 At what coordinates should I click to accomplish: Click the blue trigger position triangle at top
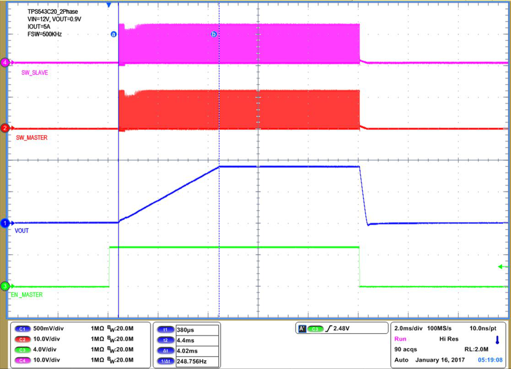[x=108, y=5]
